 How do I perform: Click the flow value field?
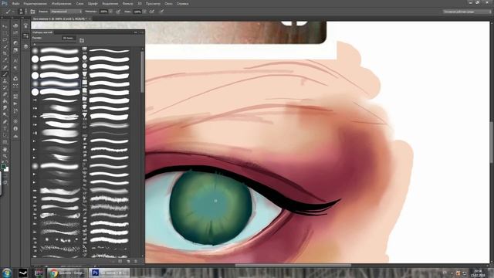point(137,12)
